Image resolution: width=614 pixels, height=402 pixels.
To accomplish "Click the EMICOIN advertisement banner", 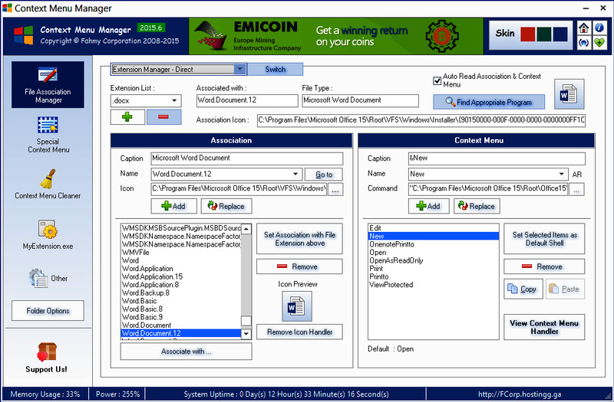I will [336, 36].
